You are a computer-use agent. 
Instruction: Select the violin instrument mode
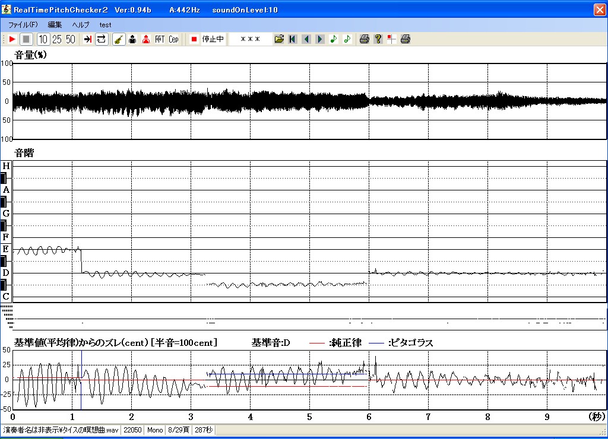[x=119, y=39]
